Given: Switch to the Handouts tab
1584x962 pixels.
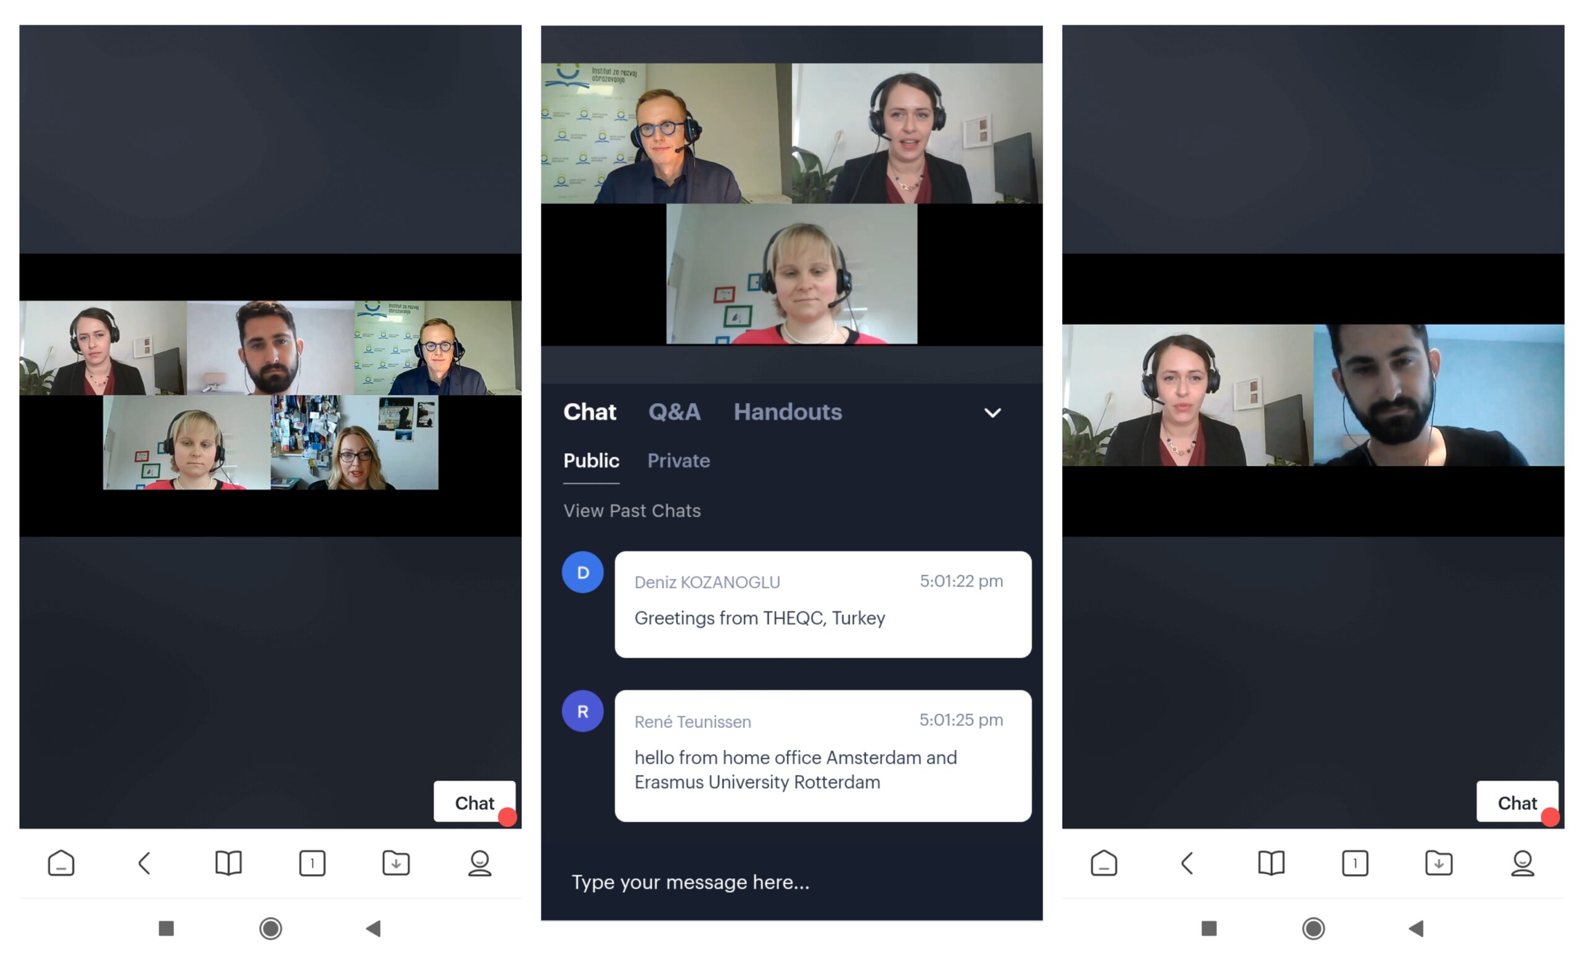Looking at the screenshot, I should point(788,412).
